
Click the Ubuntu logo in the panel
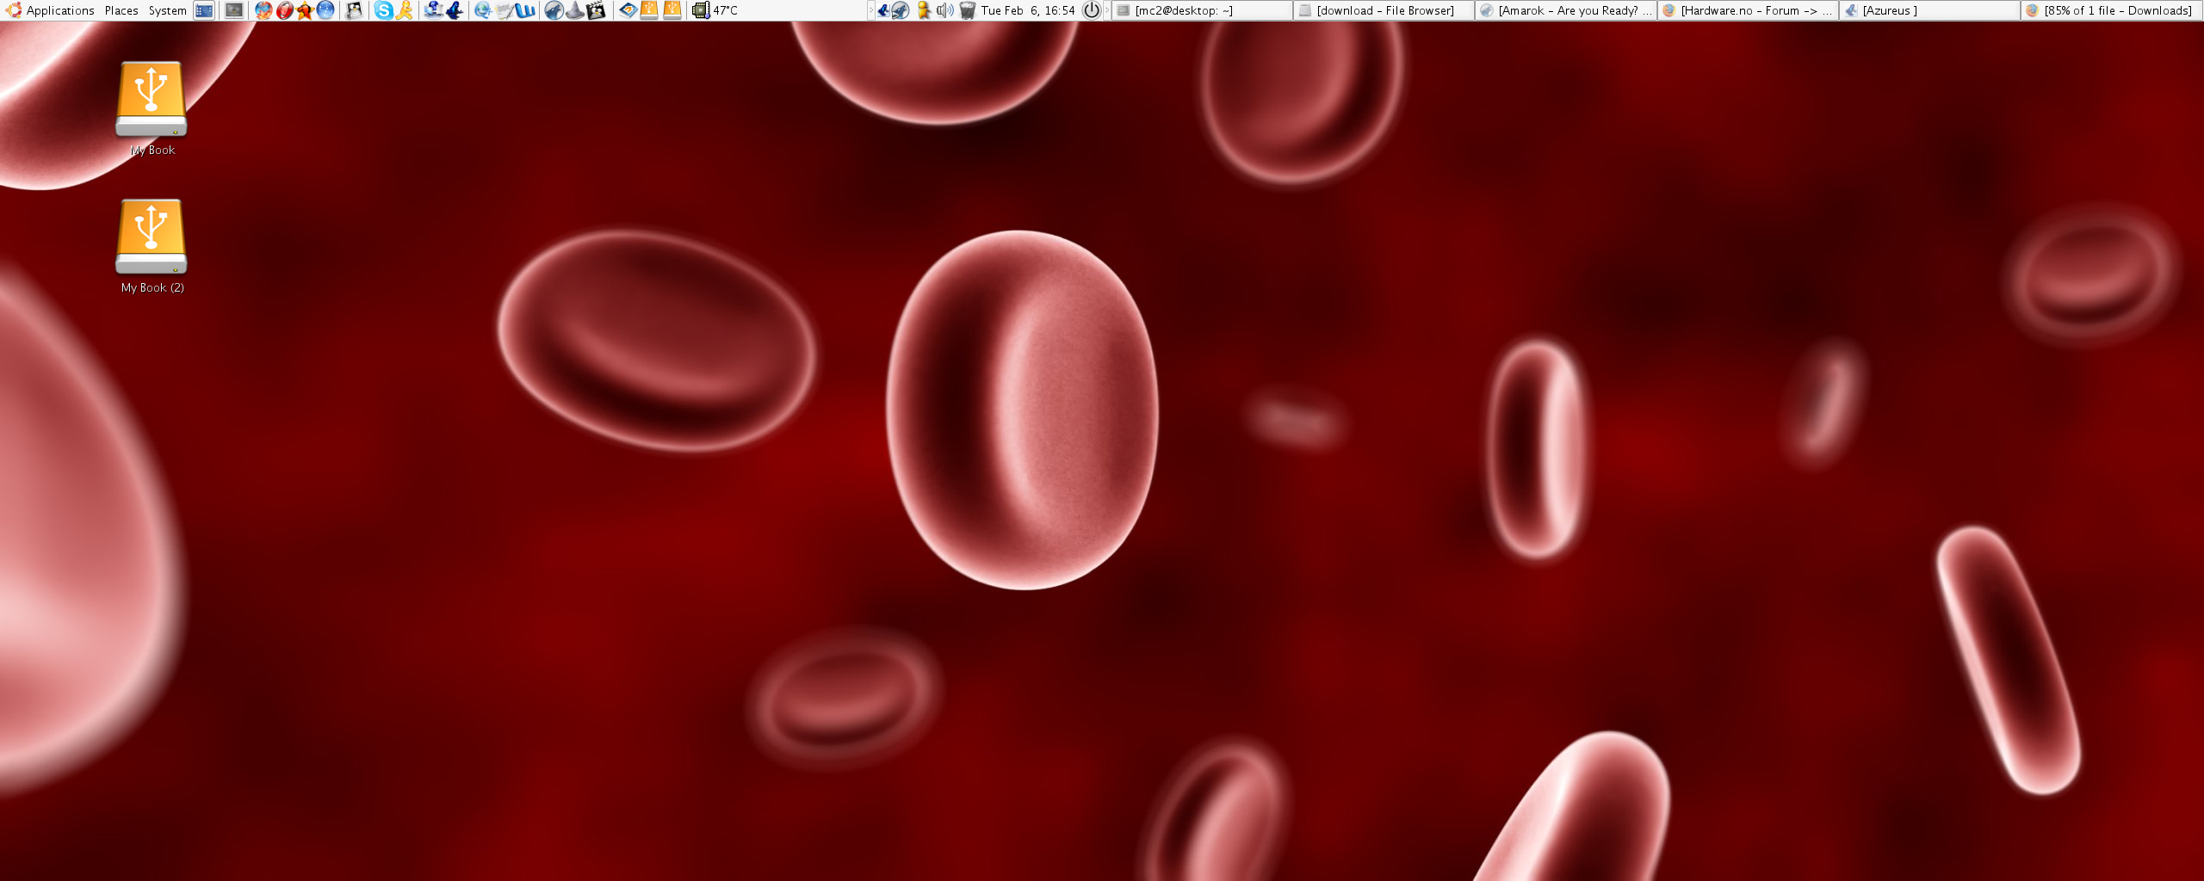13,10
